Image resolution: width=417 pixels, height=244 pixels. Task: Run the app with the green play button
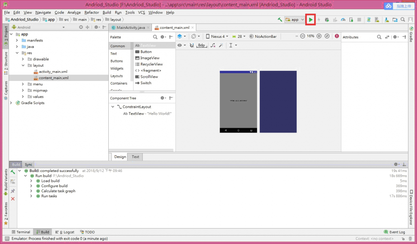click(310, 20)
